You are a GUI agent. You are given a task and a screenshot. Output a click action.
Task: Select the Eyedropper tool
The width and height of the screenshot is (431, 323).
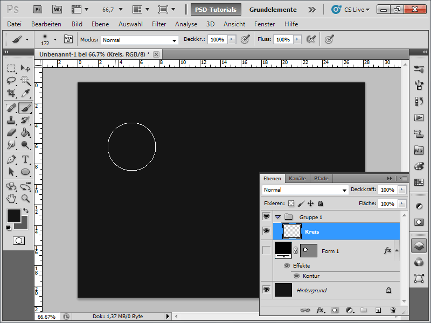click(x=25, y=93)
